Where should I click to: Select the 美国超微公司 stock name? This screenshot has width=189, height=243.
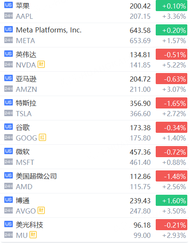36,176
